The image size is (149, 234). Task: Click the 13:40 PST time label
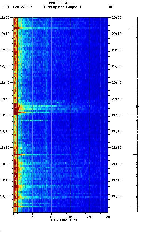pos(5,180)
